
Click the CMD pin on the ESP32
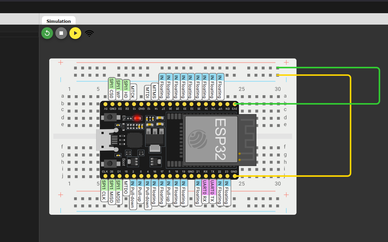click(113, 104)
